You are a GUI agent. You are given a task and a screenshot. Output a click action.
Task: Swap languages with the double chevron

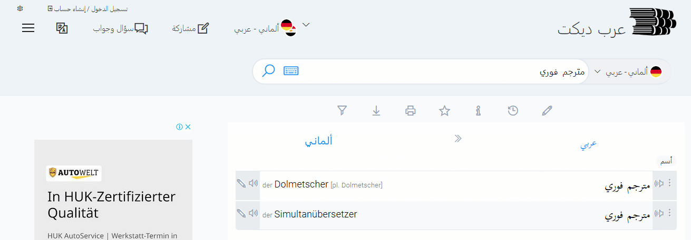458,139
